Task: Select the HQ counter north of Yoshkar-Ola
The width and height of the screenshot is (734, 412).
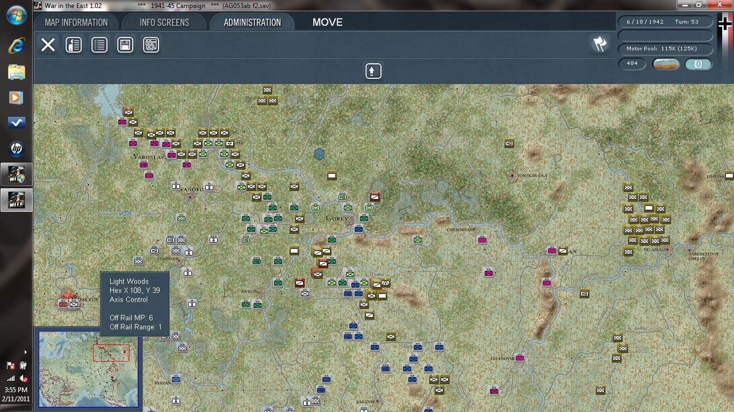Action: 509,143
